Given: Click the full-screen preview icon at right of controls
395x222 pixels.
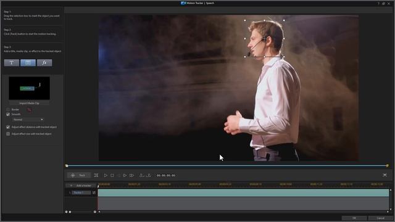Looking at the screenshot, I should [385, 175].
